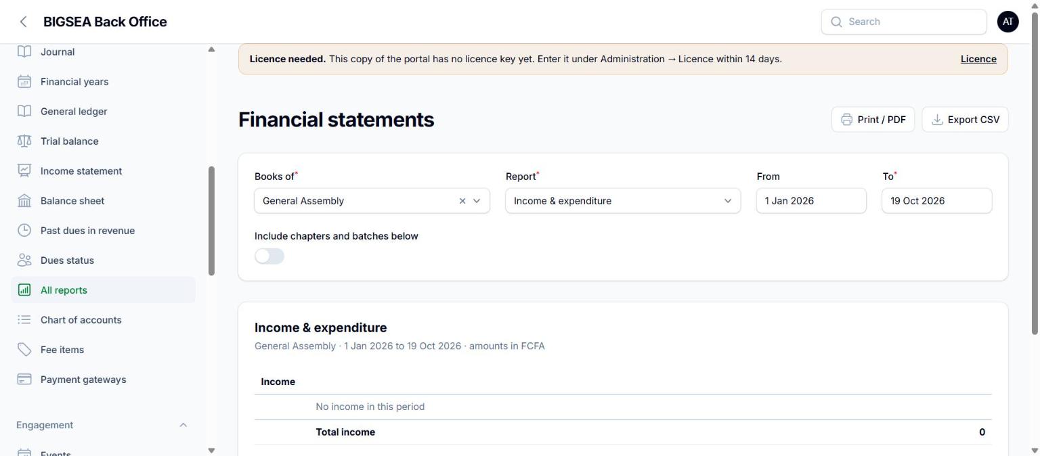The height and width of the screenshot is (456, 1040).
Task: Click the Financial years calendar icon
Action: (x=24, y=82)
